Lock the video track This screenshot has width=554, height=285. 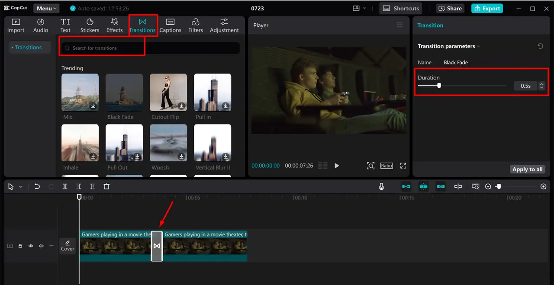[20, 246]
